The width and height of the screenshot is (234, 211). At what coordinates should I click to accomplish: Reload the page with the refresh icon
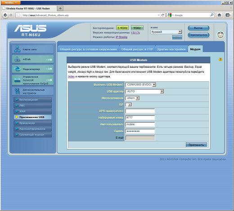tap(163, 15)
